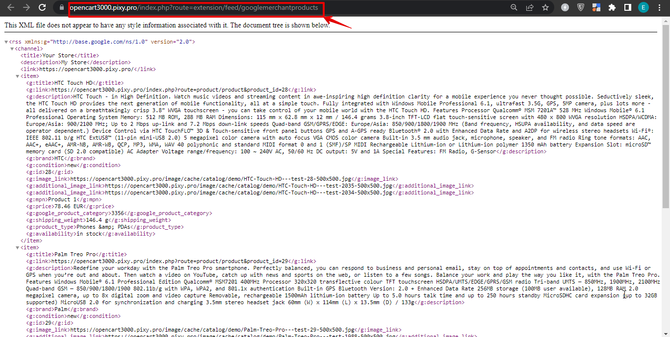
Task: Click the g:title 'Palm Treo Pro'
Action: 75,255
